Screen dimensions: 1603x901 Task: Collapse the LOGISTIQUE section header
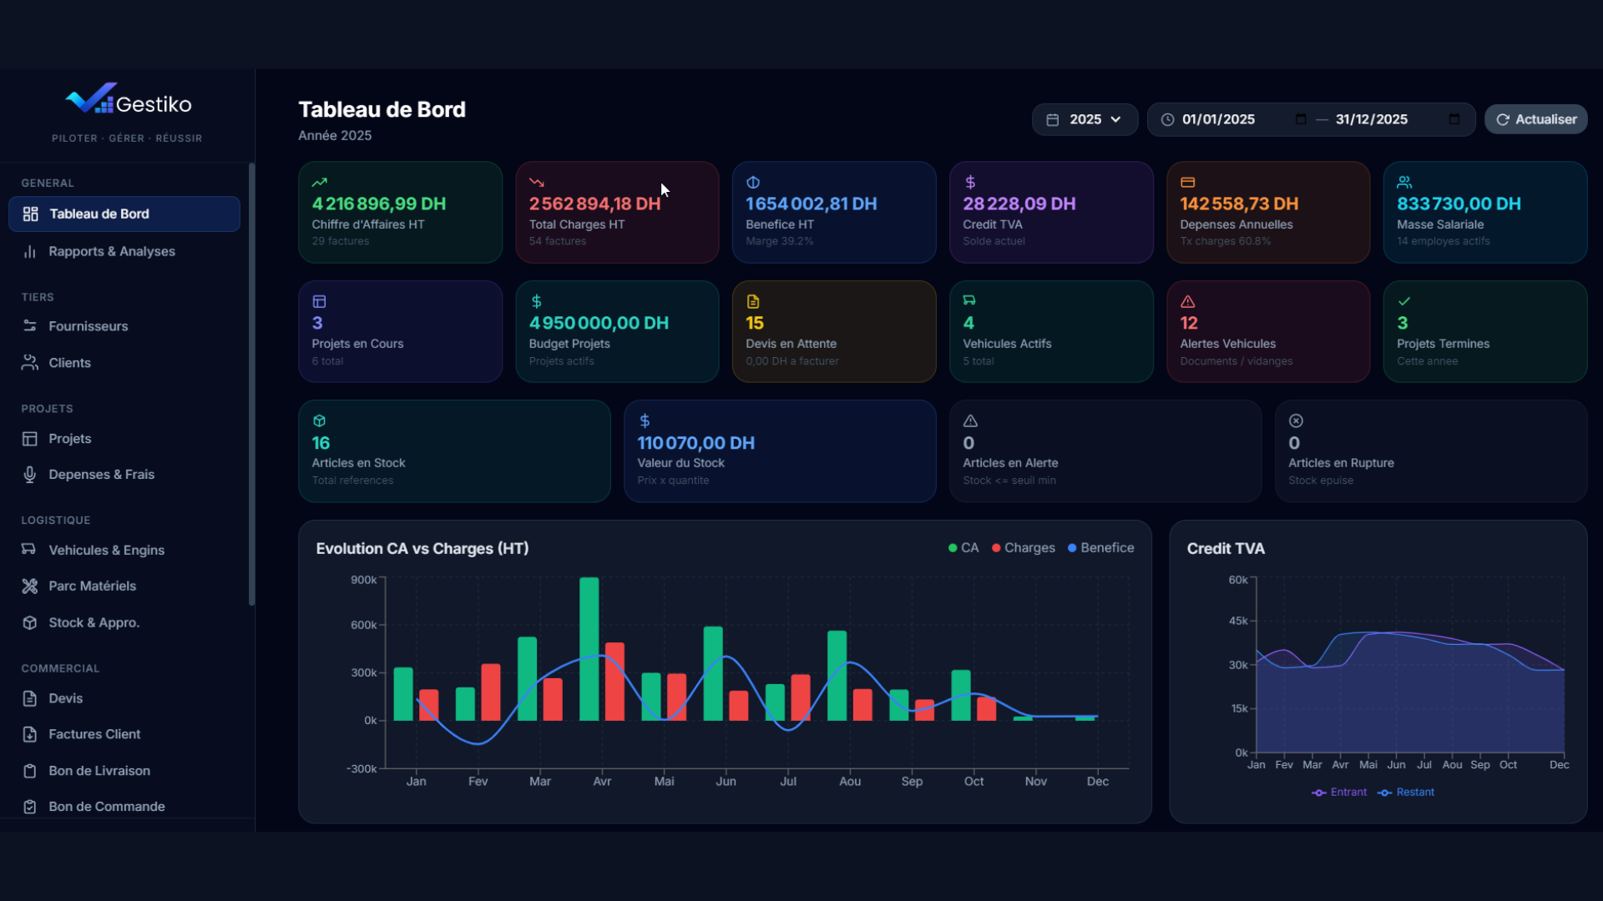coord(55,520)
